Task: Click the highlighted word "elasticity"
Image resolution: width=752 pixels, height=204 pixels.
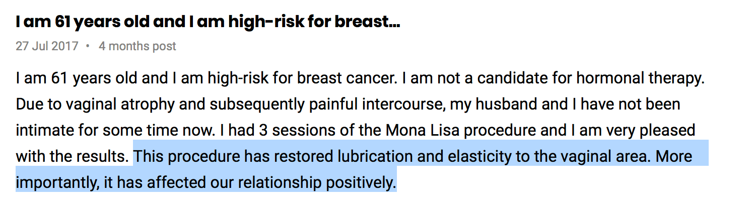Action: [486, 157]
